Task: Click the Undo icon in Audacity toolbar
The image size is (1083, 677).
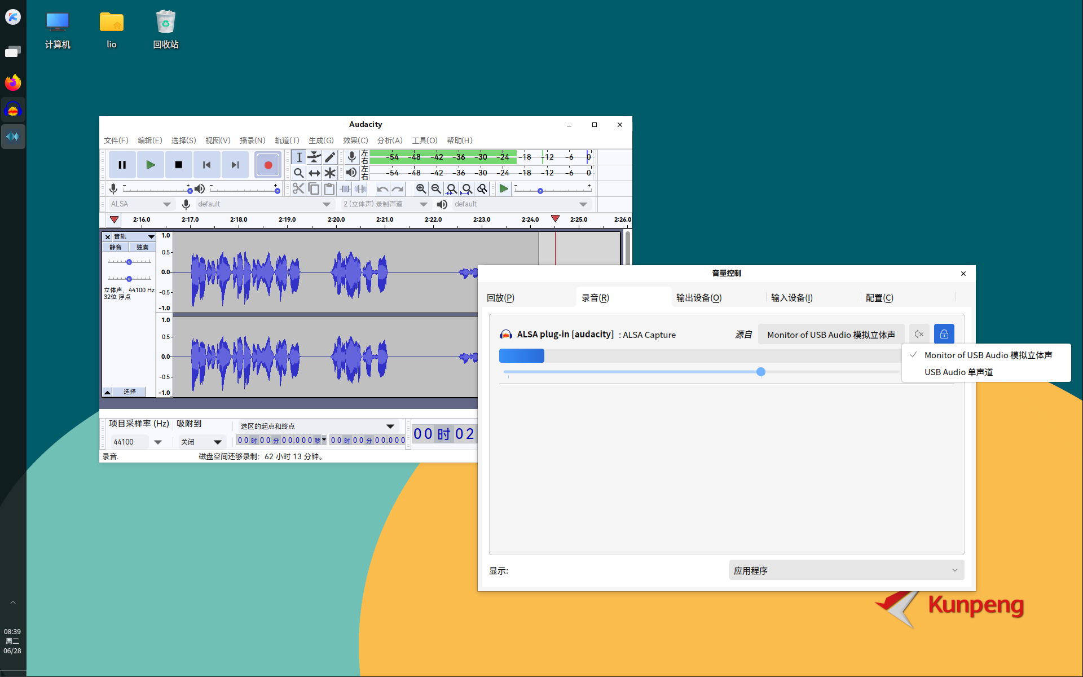Action: (382, 188)
